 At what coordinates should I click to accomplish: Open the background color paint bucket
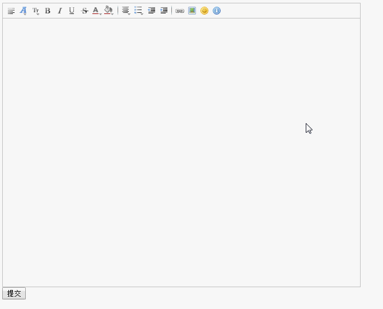(x=109, y=11)
